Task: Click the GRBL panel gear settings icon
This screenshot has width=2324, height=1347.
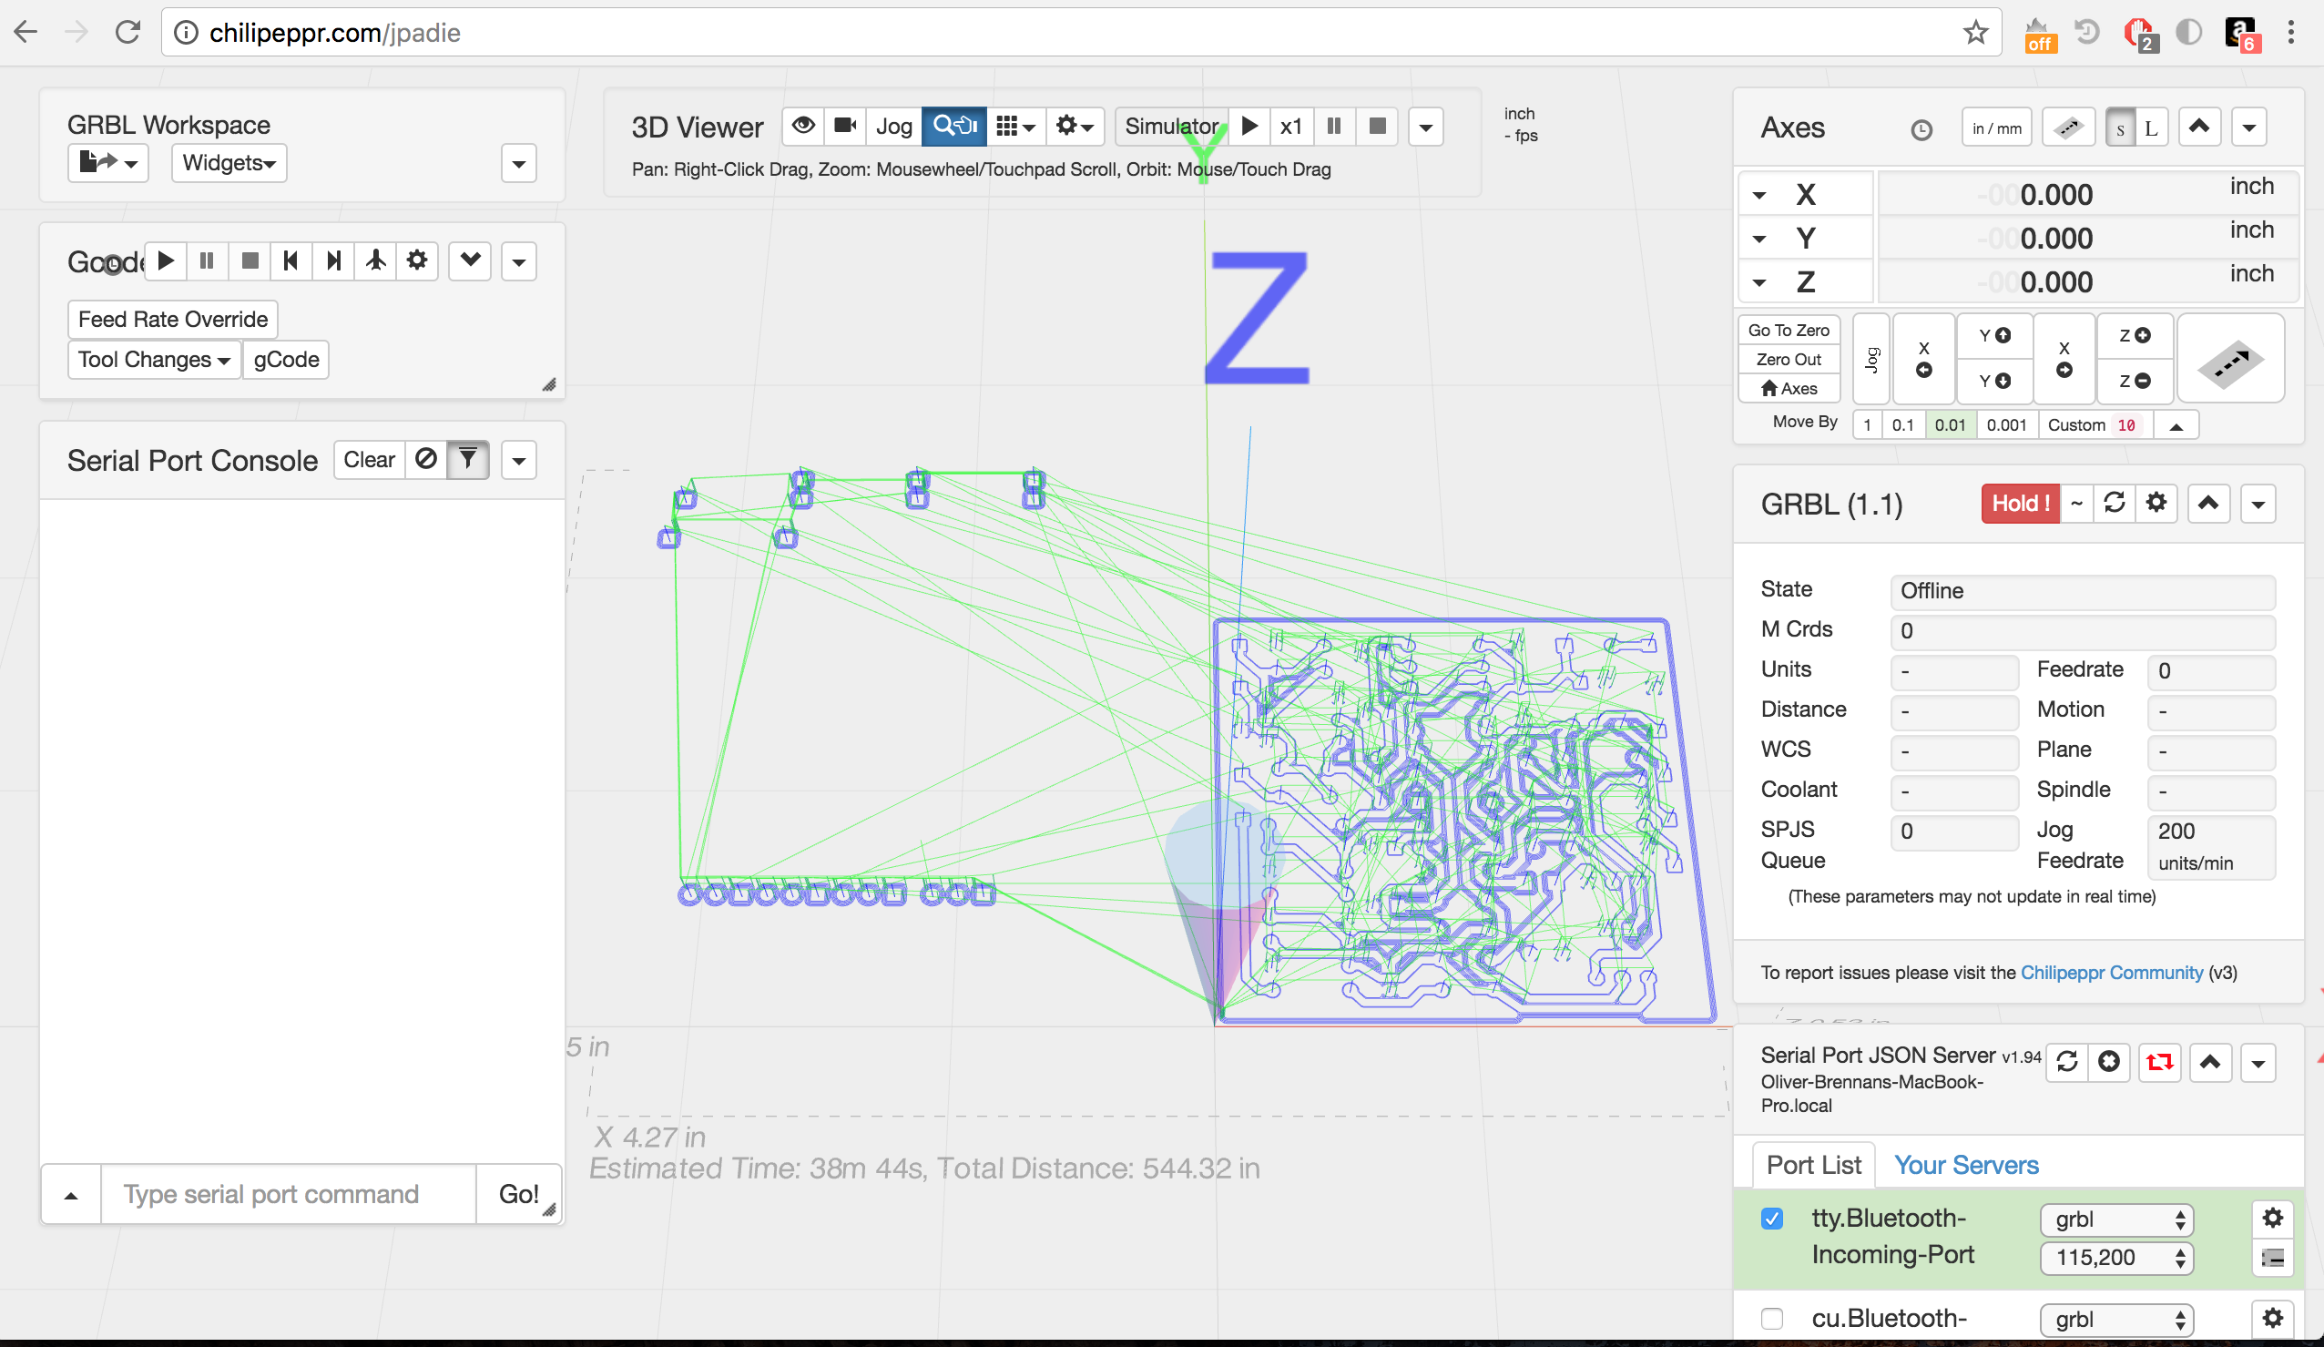Action: [2156, 504]
